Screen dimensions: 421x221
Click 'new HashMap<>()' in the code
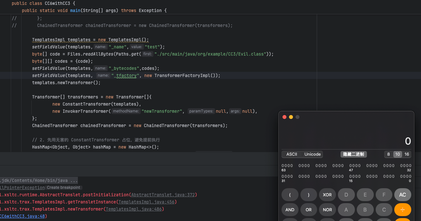tap(137, 147)
